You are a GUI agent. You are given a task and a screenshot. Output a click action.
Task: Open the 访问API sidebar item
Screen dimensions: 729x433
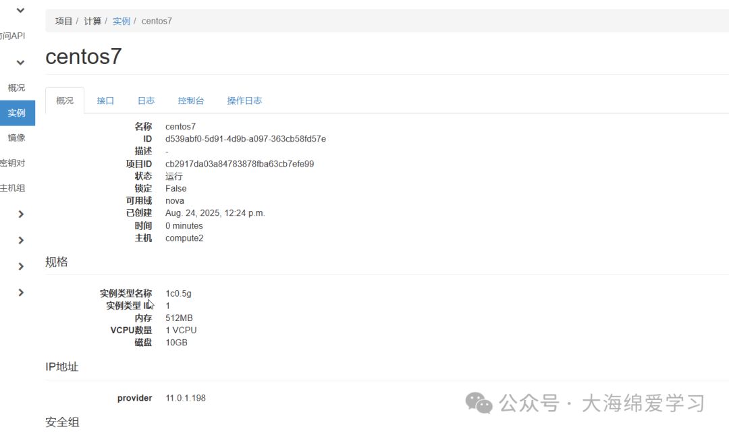tap(13, 35)
